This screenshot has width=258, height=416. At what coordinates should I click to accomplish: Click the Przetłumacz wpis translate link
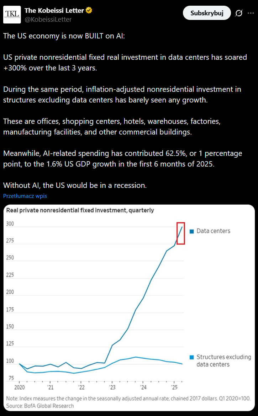(25, 196)
